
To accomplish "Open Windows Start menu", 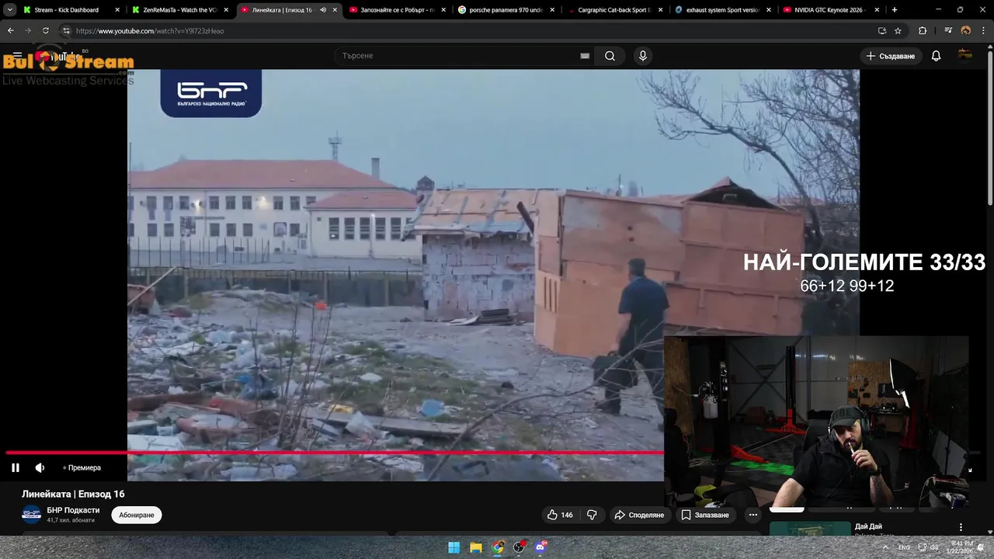I will (454, 547).
